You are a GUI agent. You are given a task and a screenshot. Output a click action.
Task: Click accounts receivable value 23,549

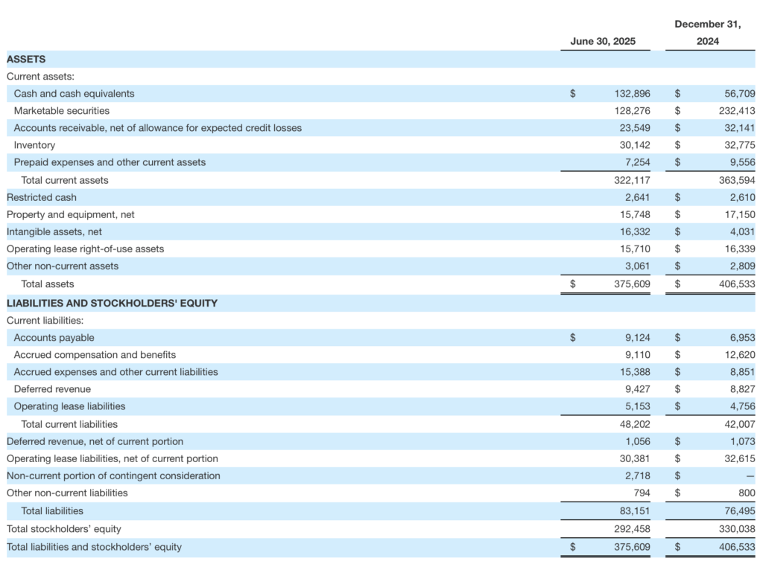[635, 128]
